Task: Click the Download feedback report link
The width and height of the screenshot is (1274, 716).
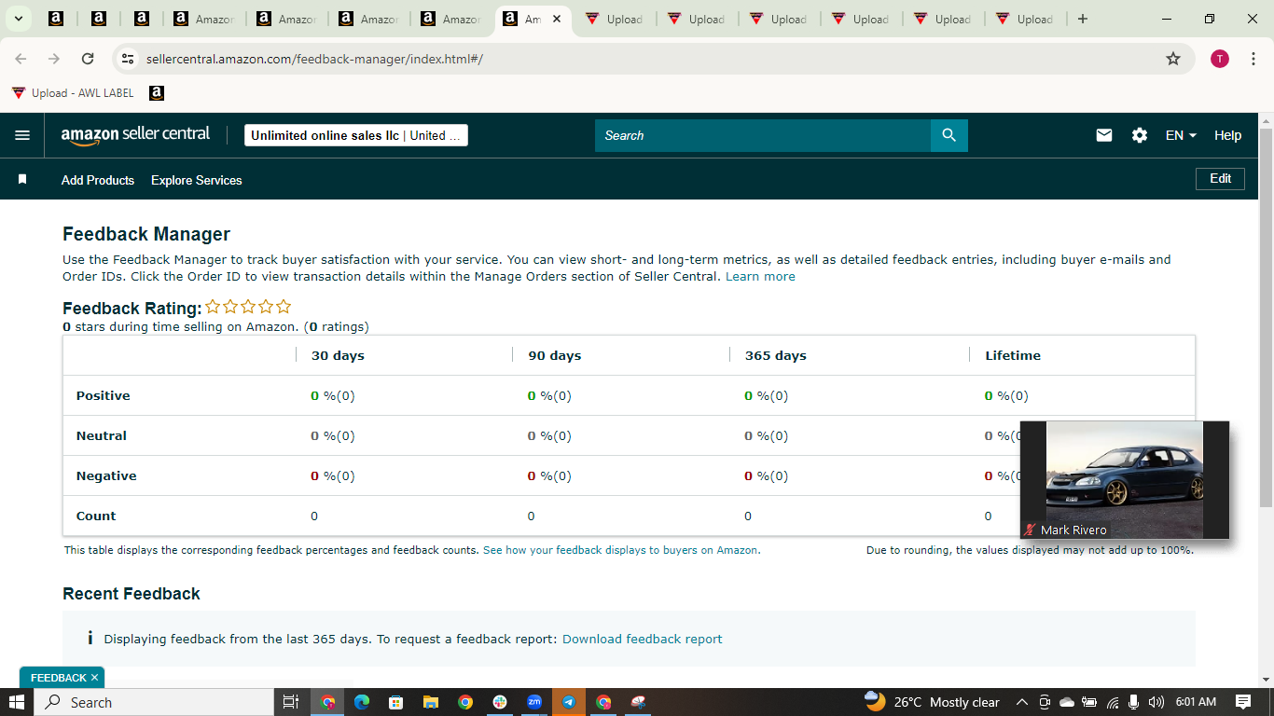Action: pyautogui.click(x=643, y=640)
